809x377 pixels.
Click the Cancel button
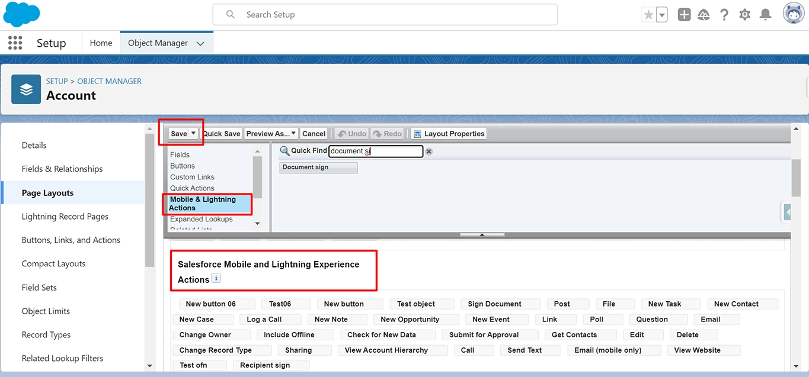point(314,134)
